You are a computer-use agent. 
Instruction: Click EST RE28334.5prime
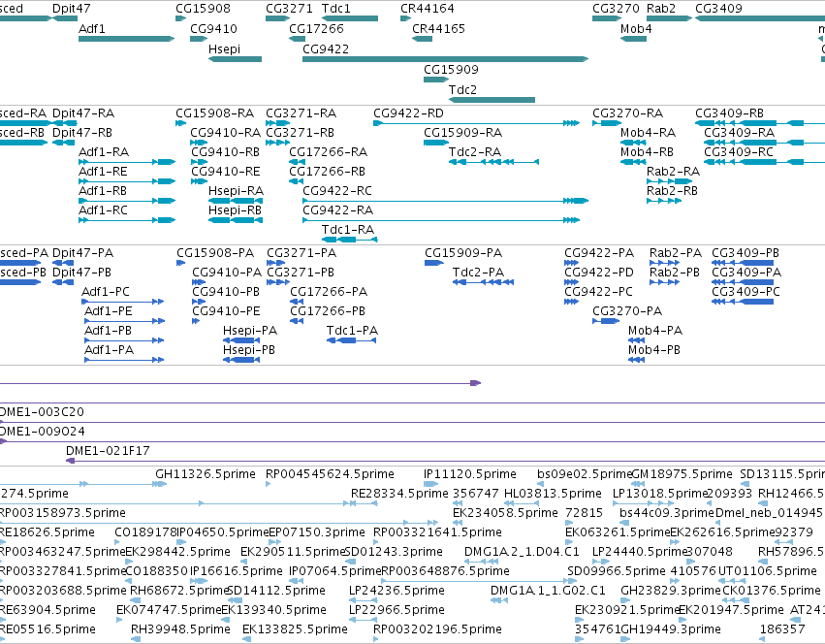399,494
